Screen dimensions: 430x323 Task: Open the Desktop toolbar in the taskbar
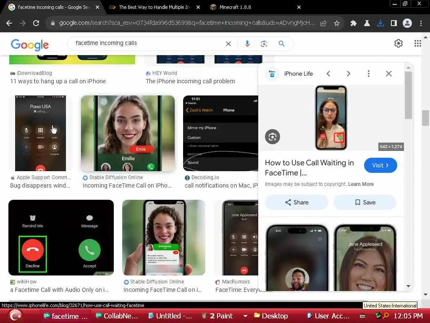pos(271,316)
